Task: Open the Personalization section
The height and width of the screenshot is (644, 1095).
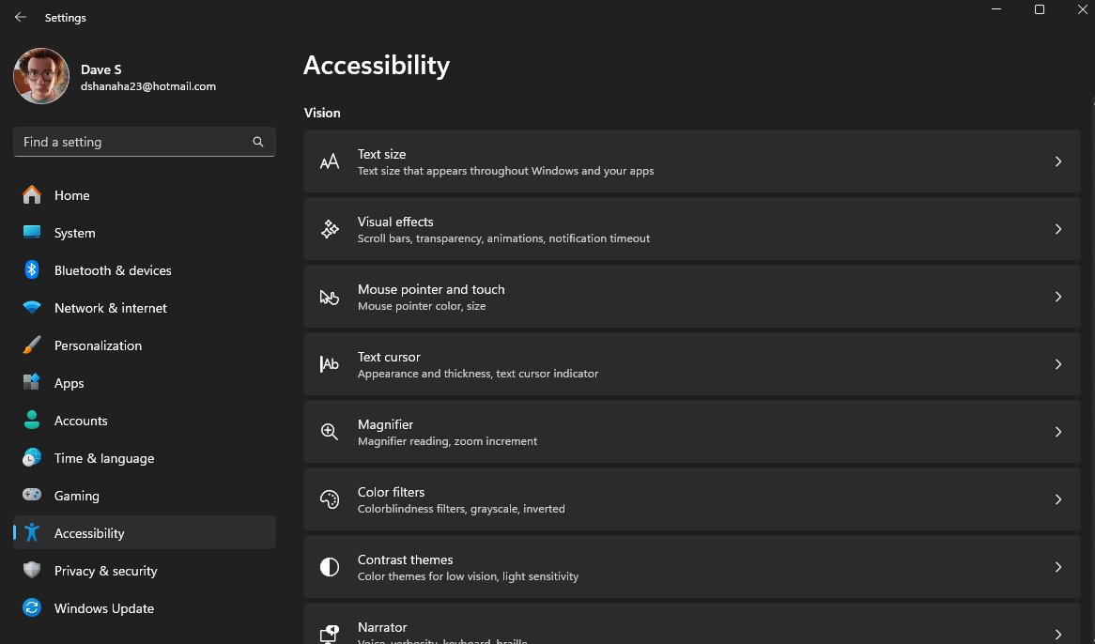Action: (98, 345)
